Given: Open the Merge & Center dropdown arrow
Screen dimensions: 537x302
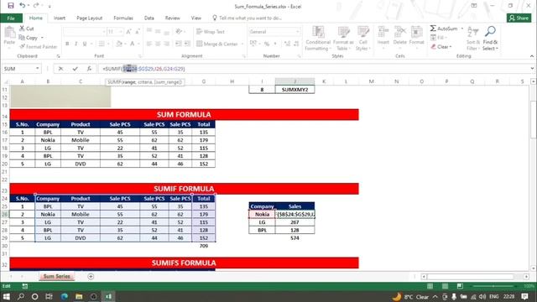Looking at the screenshot, I should pos(242,44).
